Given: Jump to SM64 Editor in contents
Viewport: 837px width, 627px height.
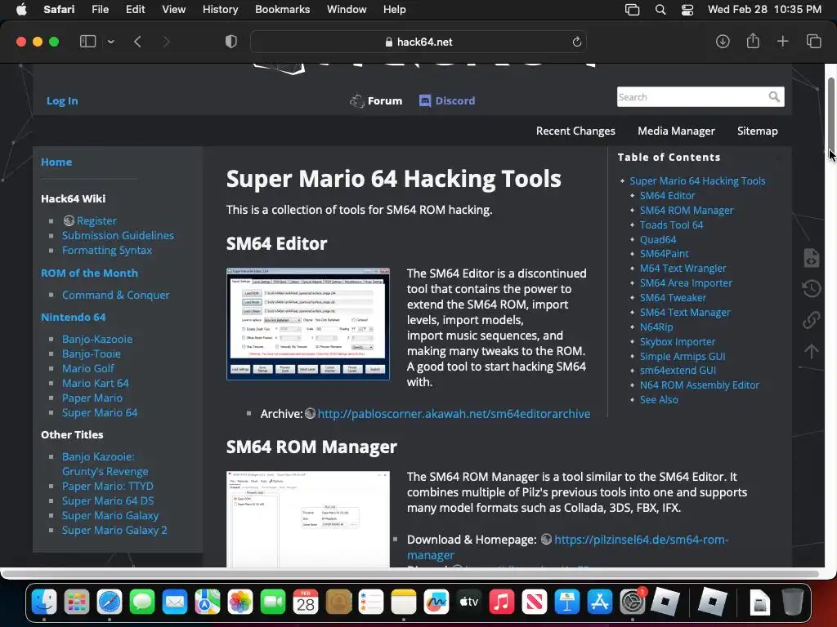Looking at the screenshot, I should click(x=667, y=196).
